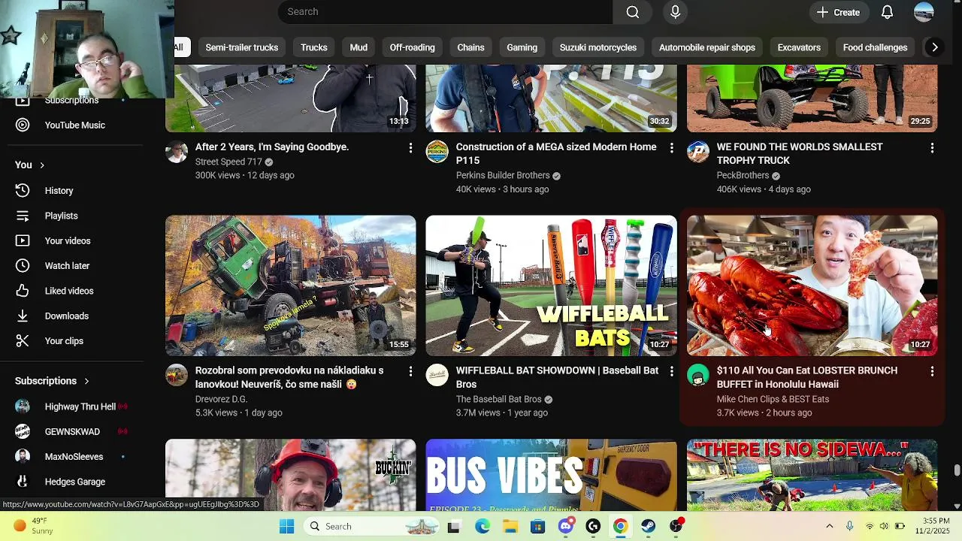
Task: Open Perkins Builder Brothers channel avatar
Action: 437,152
